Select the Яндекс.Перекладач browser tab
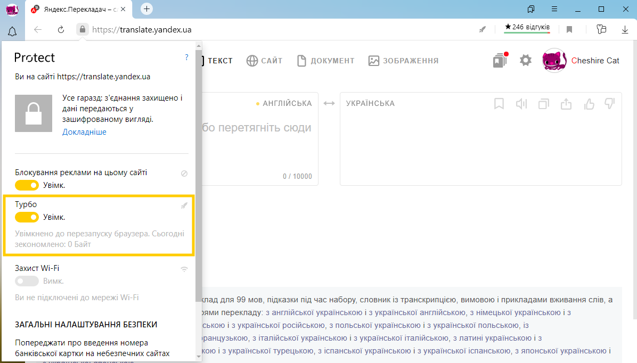Viewport: 637px width, 363px height. point(79,9)
